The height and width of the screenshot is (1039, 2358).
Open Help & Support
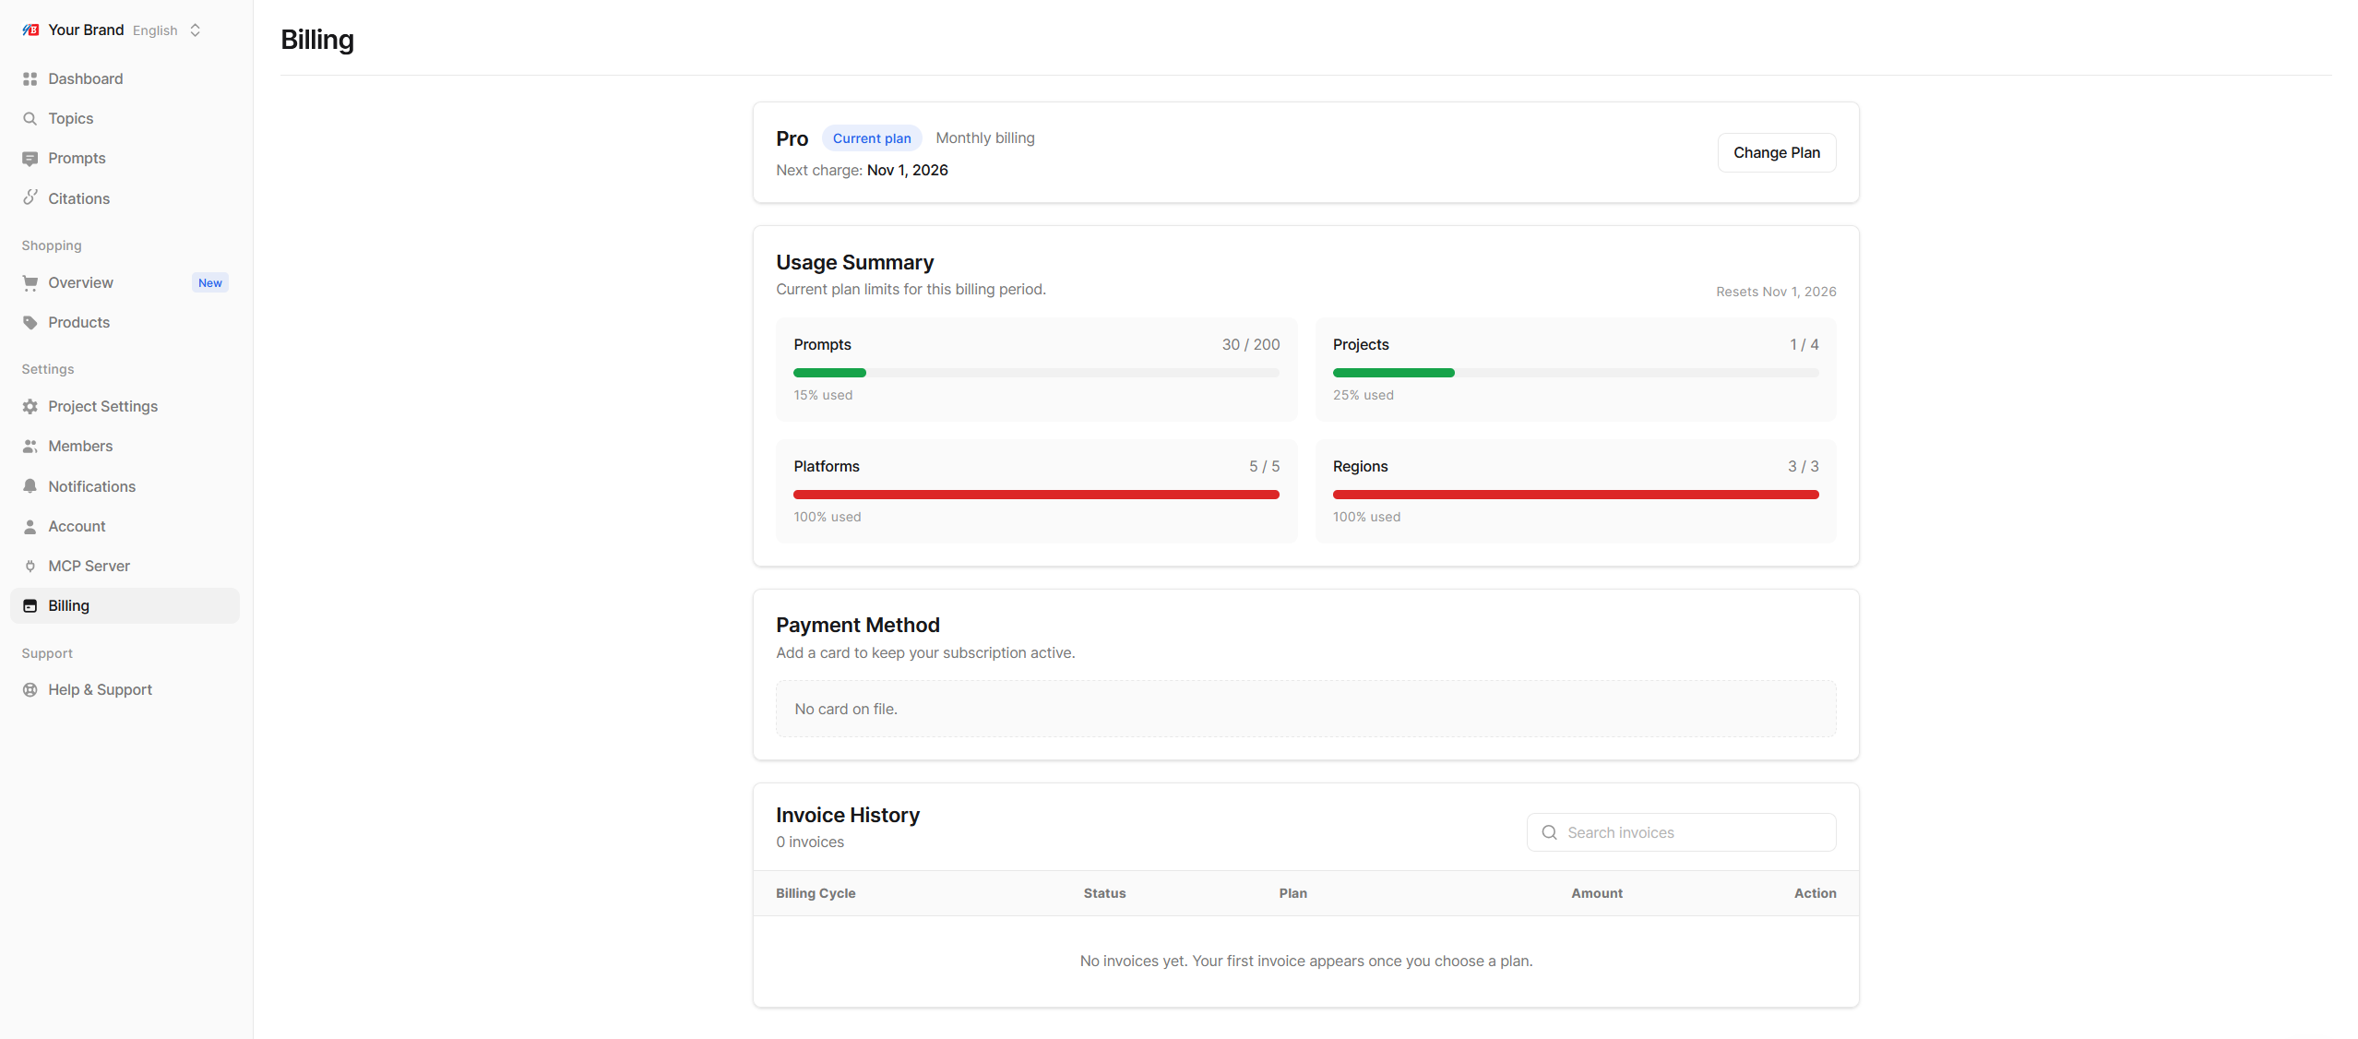click(125, 689)
